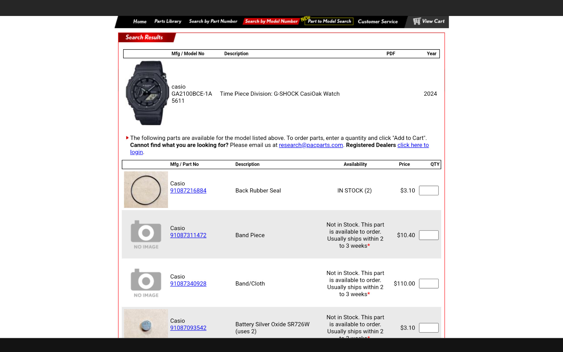Screen dimensions: 563x352
Task: Click the 'Band Piece' description text
Action: 250,235
